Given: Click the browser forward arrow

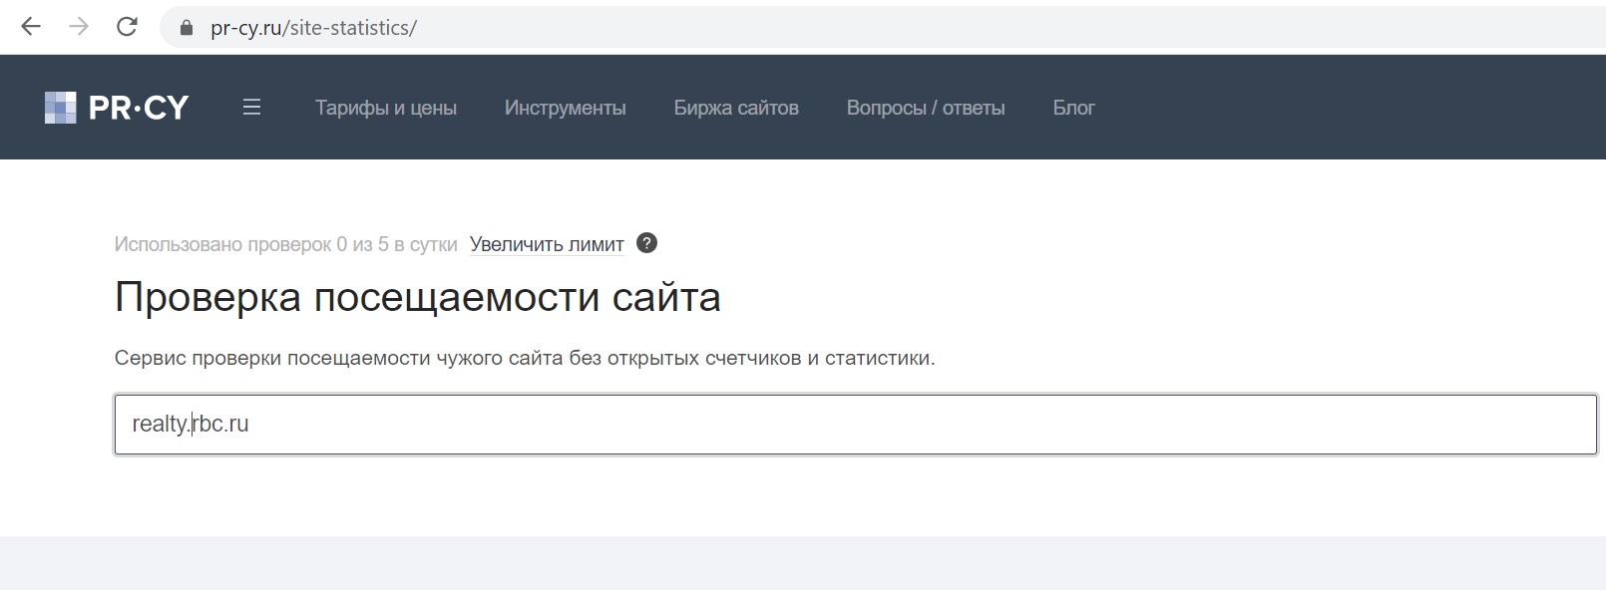Looking at the screenshot, I should click(79, 27).
